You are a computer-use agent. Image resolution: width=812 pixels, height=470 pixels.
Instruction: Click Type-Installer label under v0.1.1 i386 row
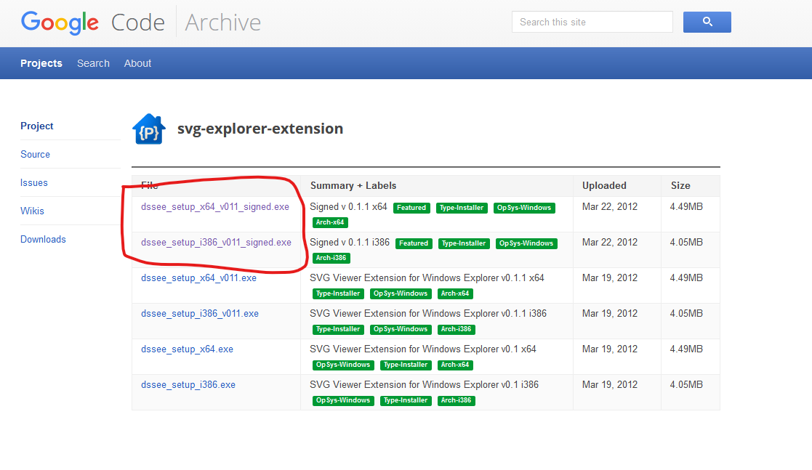(x=338, y=329)
